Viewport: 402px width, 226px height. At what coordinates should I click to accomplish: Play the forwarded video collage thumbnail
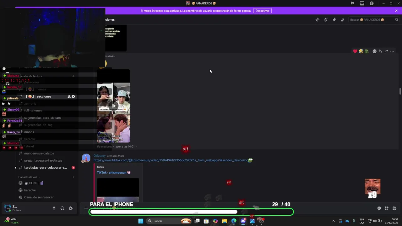113,106
